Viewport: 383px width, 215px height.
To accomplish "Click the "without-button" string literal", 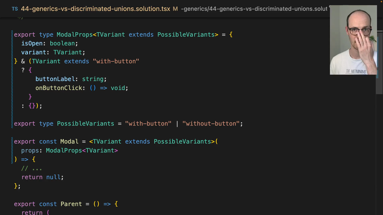I will point(211,123).
